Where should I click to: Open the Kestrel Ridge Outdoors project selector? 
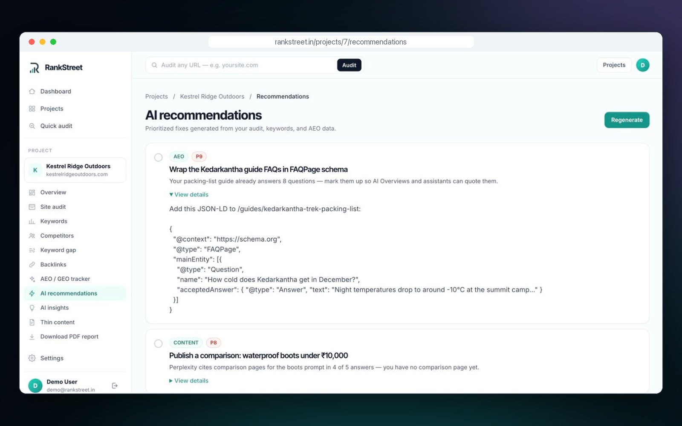(75, 170)
